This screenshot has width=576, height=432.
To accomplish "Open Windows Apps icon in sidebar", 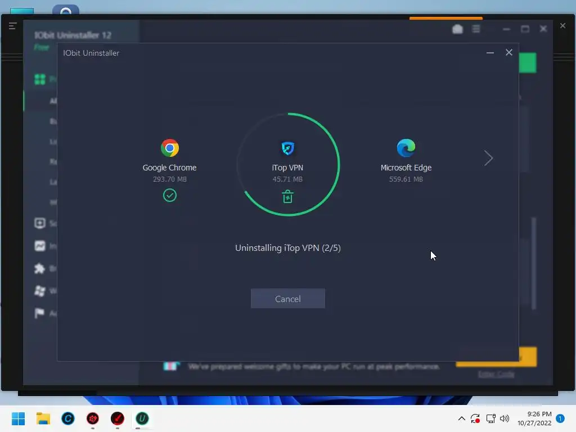I will coord(40,291).
